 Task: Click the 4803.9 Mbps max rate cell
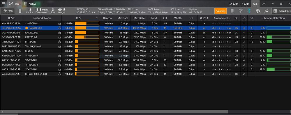[x=139, y=28]
